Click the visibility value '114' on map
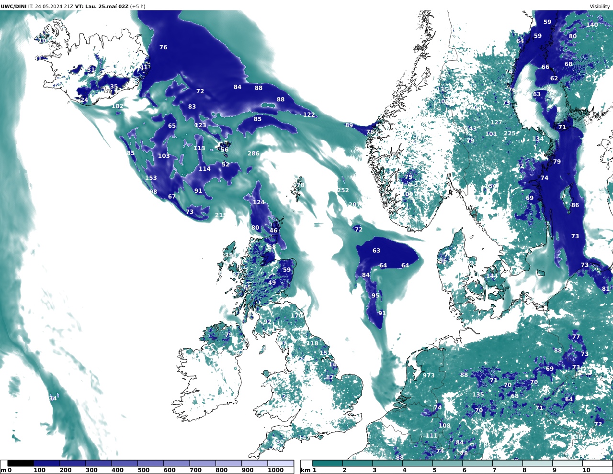The image size is (613, 474). click(204, 169)
